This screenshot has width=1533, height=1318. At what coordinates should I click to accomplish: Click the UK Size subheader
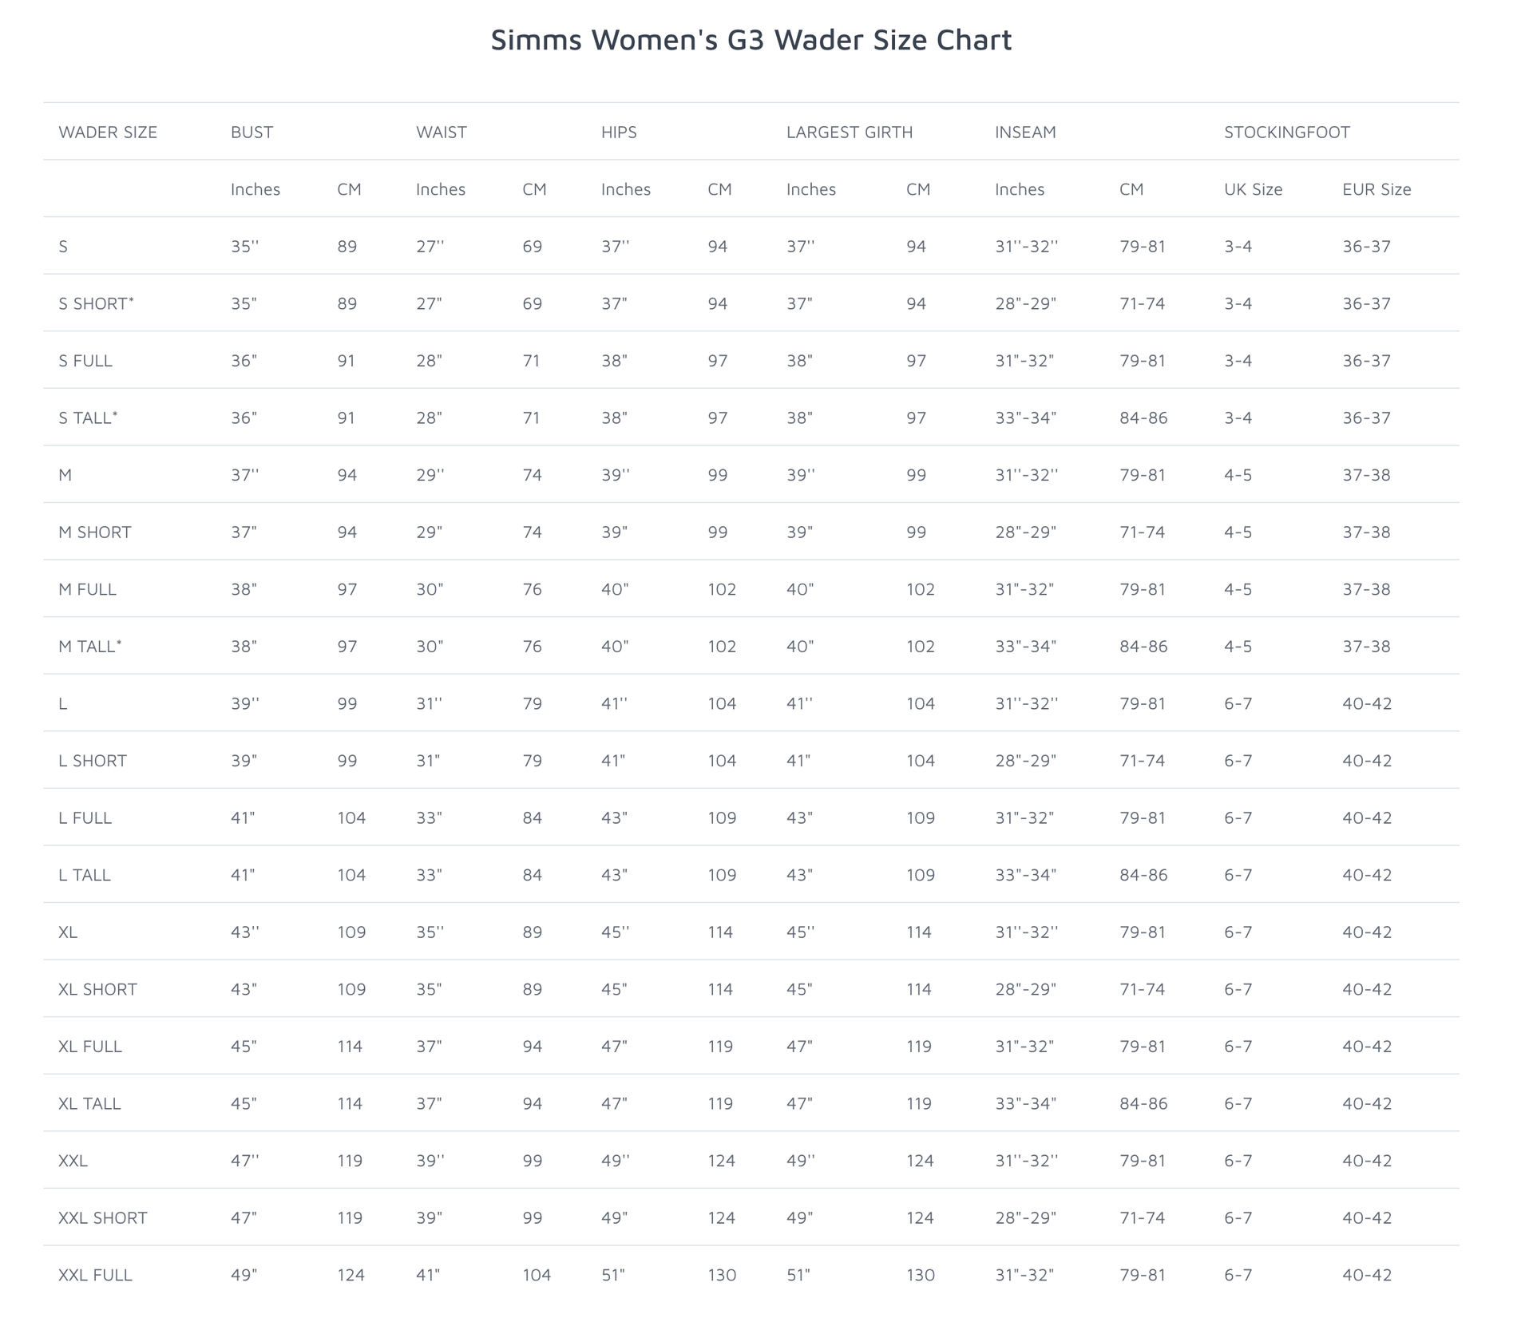(1253, 189)
